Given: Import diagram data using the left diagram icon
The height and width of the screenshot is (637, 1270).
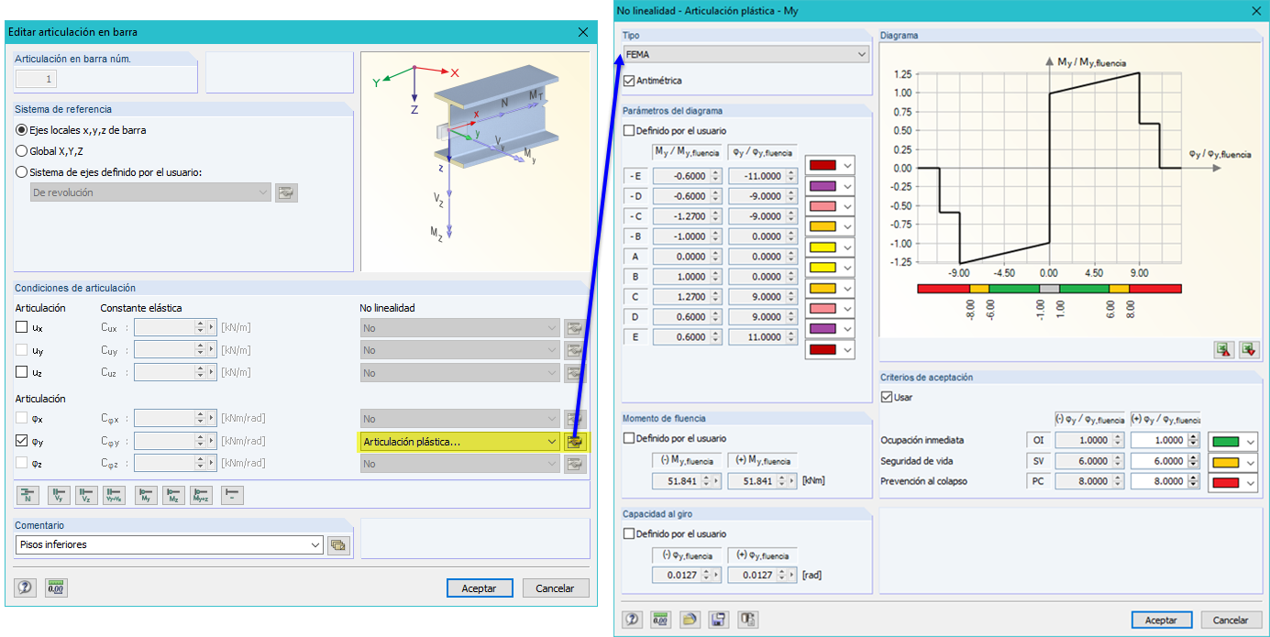Looking at the screenshot, I should pos(1222,349).
